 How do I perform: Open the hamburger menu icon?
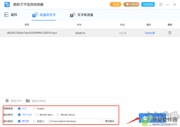161,5
